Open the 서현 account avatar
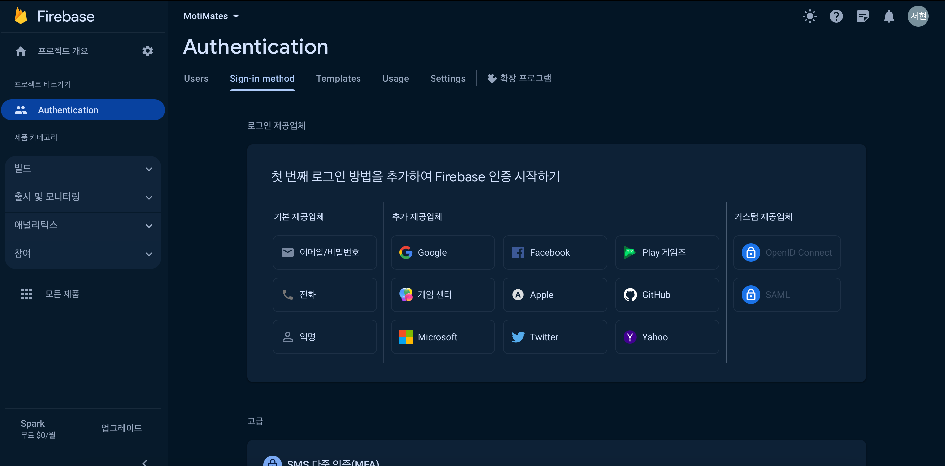The width and height of the screenshot is (945, 466). [918, 16]
